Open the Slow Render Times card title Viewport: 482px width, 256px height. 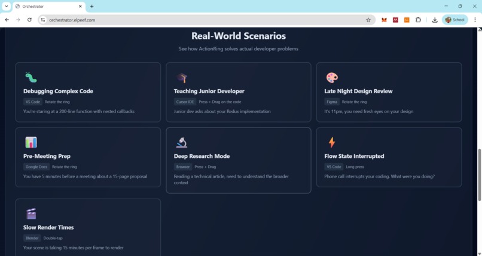tap(48, 227)
